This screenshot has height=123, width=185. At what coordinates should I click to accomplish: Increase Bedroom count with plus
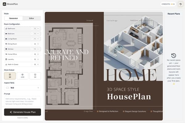tap(38, 34)
